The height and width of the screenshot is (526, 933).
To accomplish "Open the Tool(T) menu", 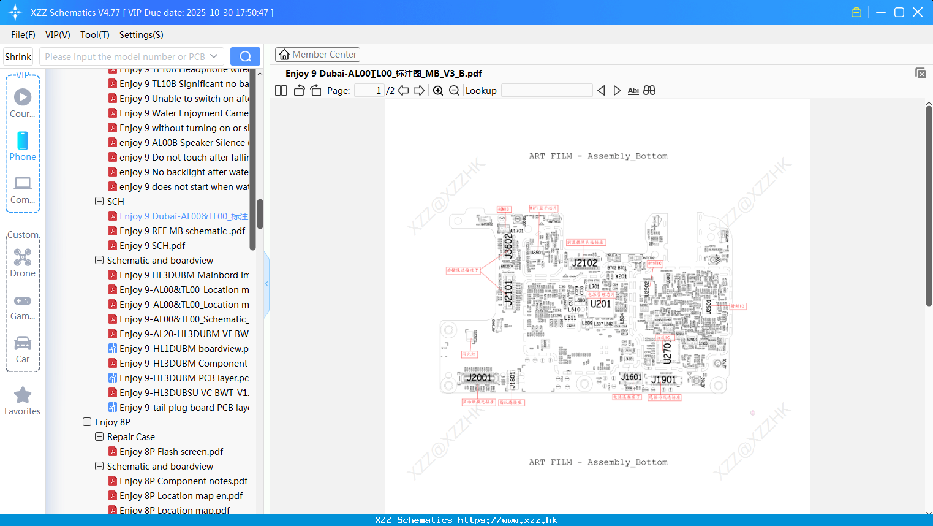I will click(95, 35).
